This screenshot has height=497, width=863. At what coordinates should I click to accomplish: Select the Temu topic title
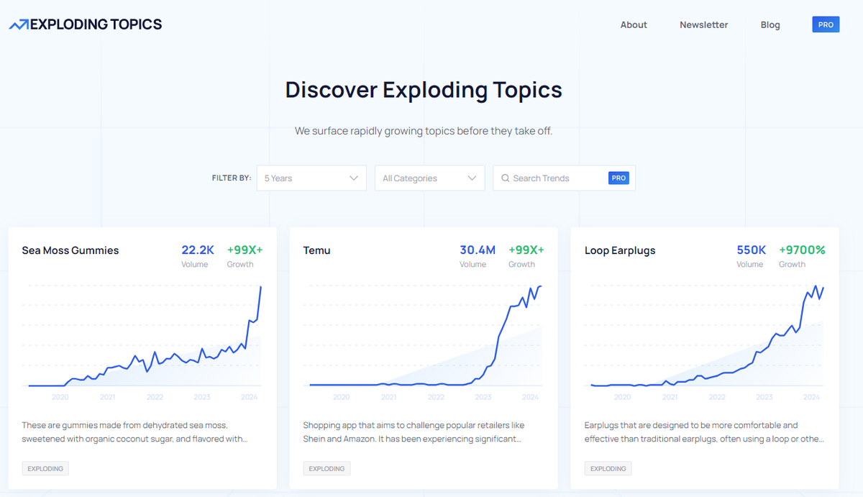pyautogui.click(x=316, y=250)
